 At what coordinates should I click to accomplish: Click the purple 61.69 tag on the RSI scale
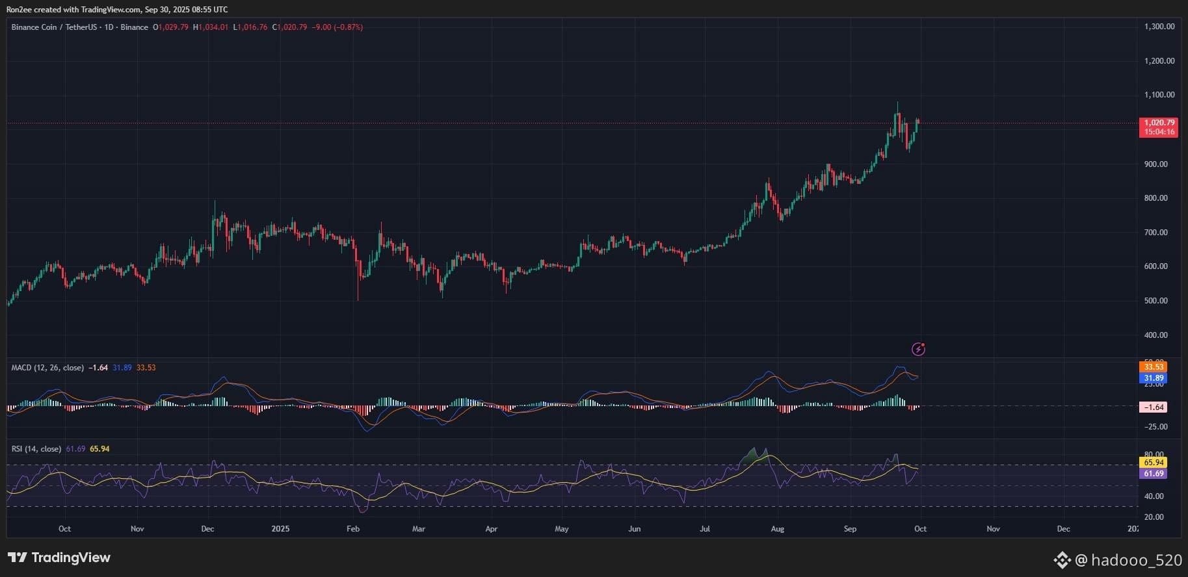1154,474
